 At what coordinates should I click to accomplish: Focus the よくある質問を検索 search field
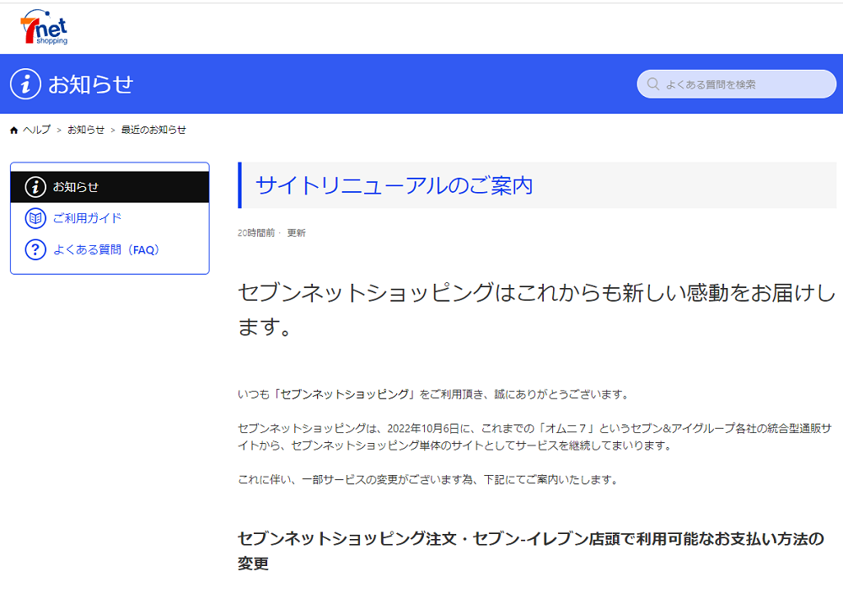[x=737, y=84]
